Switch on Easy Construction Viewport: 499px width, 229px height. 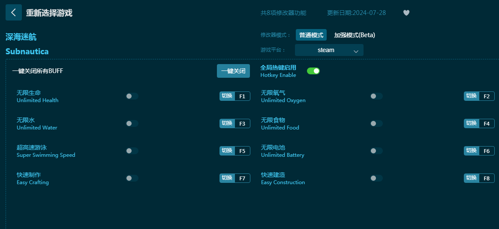point(376,178)
